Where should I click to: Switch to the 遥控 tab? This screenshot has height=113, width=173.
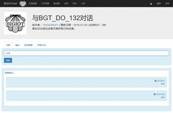coord(17,45)
